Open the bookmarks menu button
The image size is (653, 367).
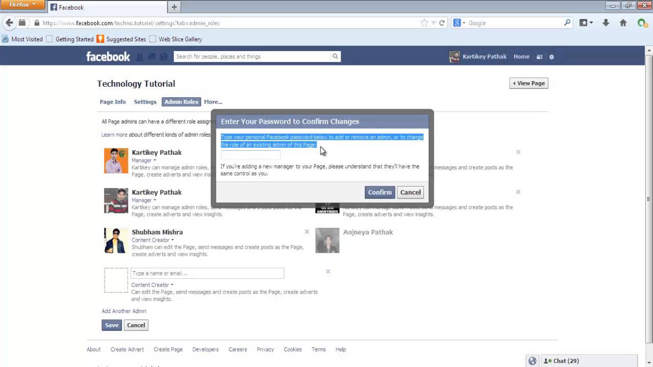(x=586, y=23)
